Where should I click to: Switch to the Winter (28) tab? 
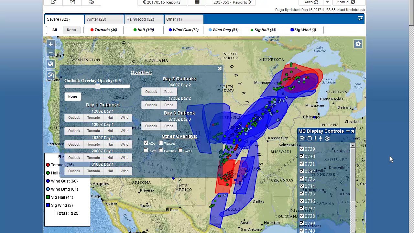(x=104, y=19)
